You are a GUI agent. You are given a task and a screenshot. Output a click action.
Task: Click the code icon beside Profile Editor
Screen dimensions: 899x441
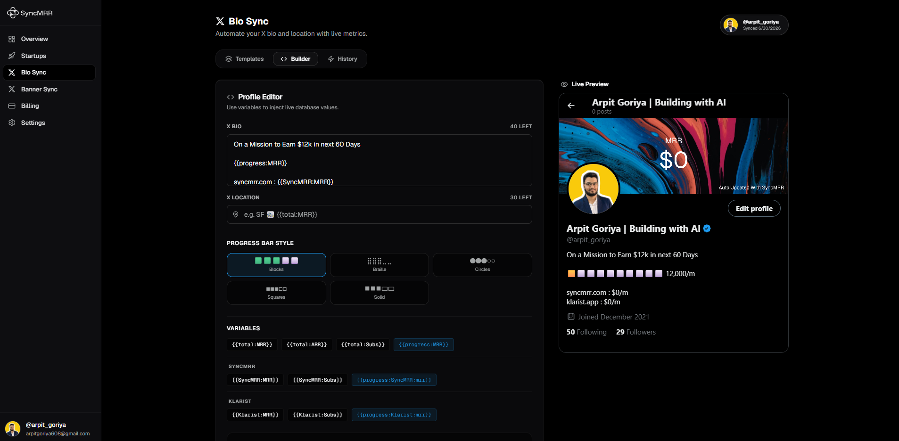pos(231,97)
